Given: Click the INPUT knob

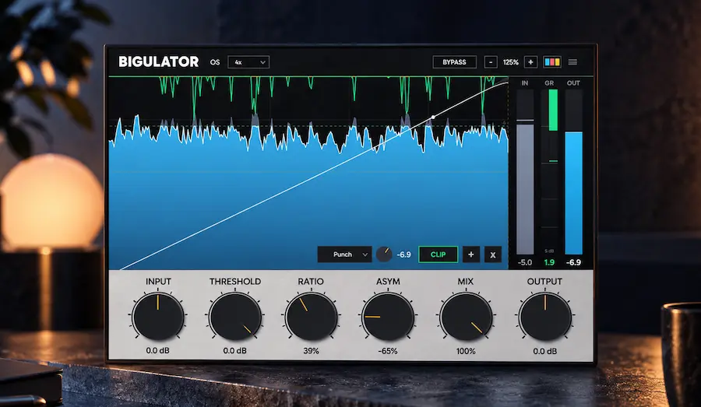Looking at the screenshot, I should click(x=158, y=316).
